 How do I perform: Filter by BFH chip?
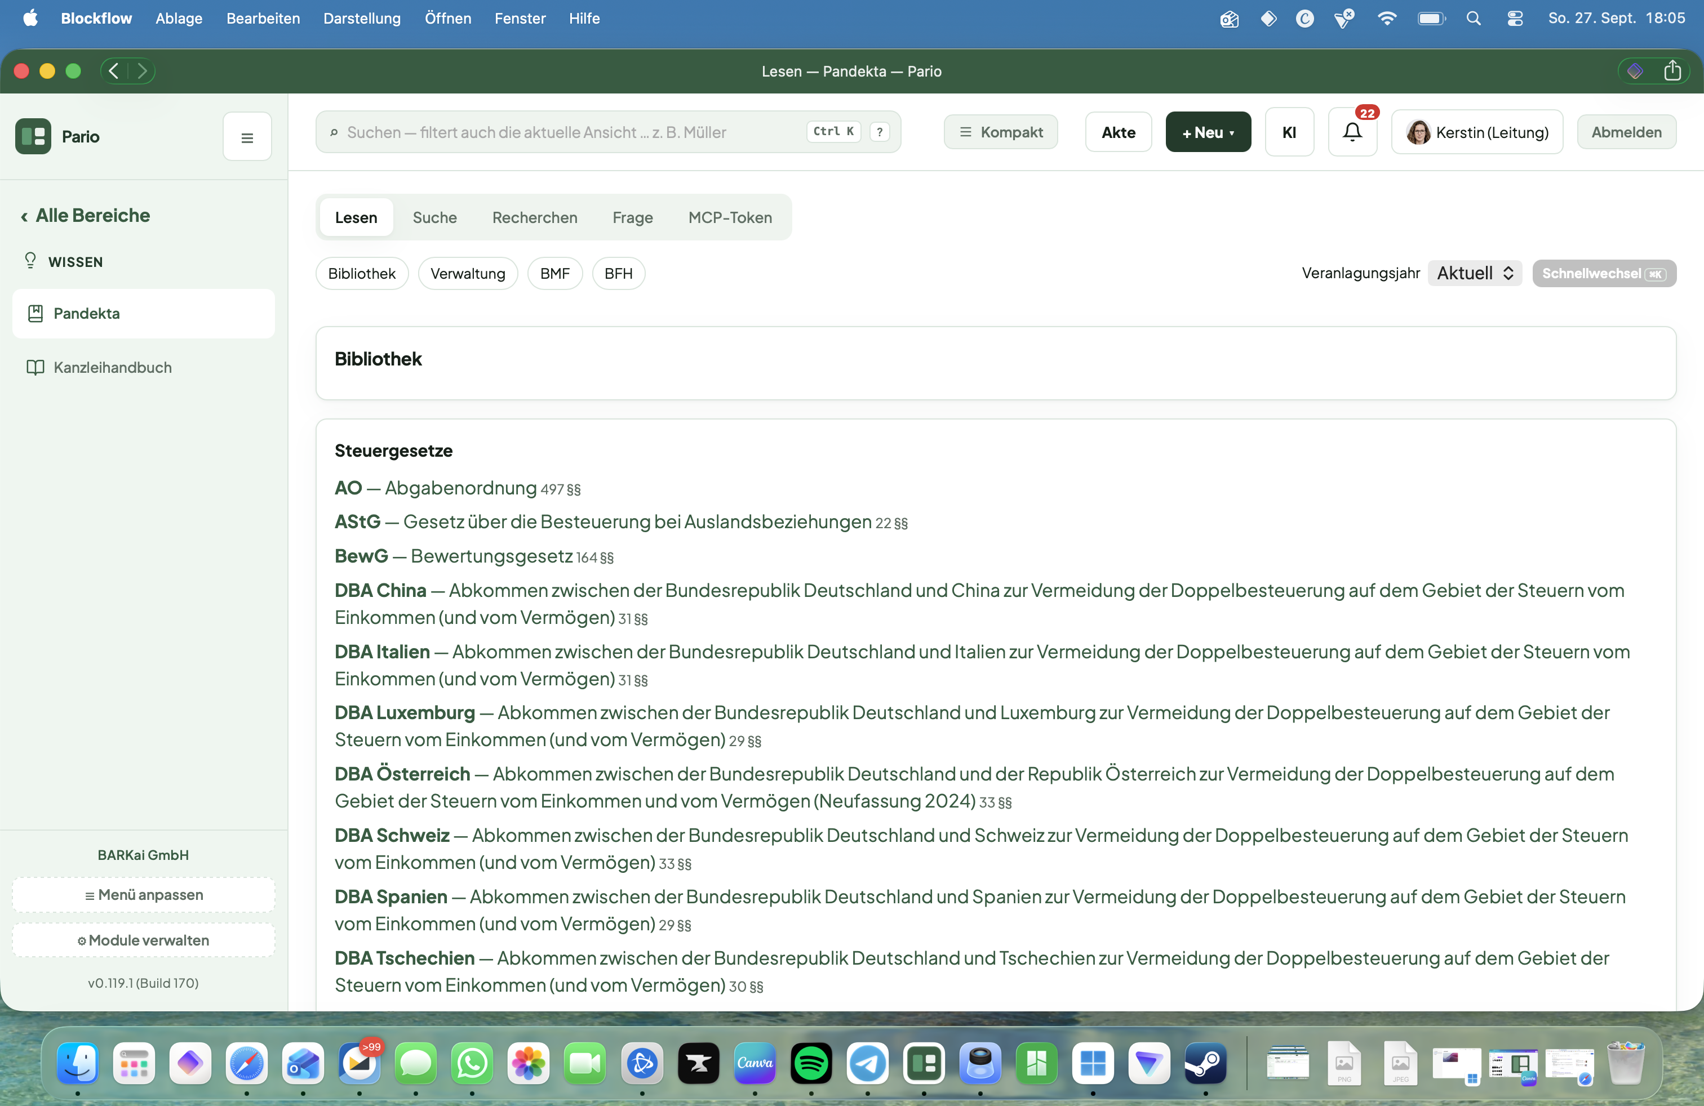click(619, 273)
